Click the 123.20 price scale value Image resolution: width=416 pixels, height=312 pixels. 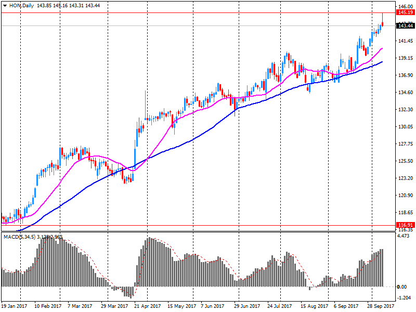pos(406,178)
